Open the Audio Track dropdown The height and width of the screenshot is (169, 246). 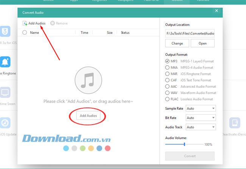click(201, 127)
